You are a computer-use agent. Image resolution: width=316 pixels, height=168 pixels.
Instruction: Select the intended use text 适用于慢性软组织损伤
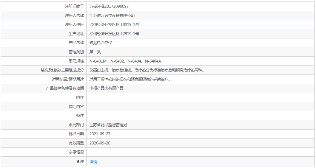[x=130, y=79]
